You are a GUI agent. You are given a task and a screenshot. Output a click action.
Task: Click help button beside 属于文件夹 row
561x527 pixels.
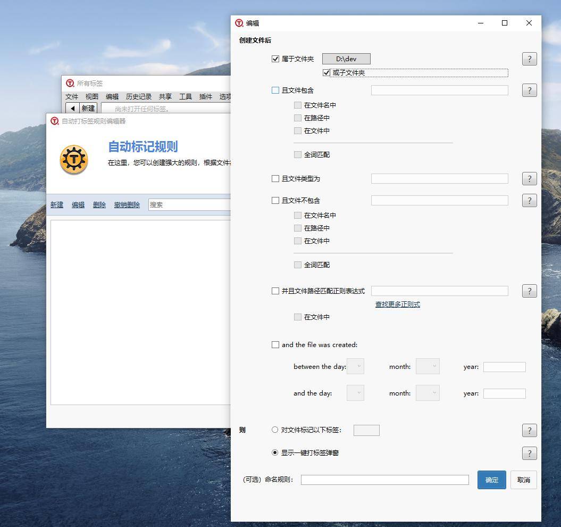[x=529, y=59]
